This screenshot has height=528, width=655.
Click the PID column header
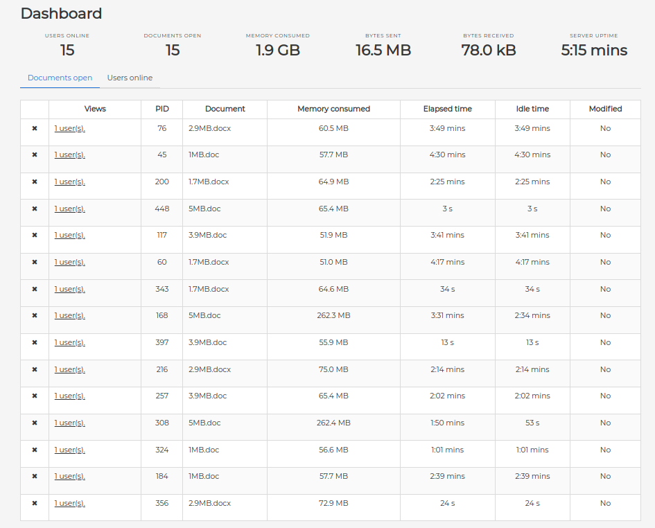pyautogui.click(x=161, y=109)
